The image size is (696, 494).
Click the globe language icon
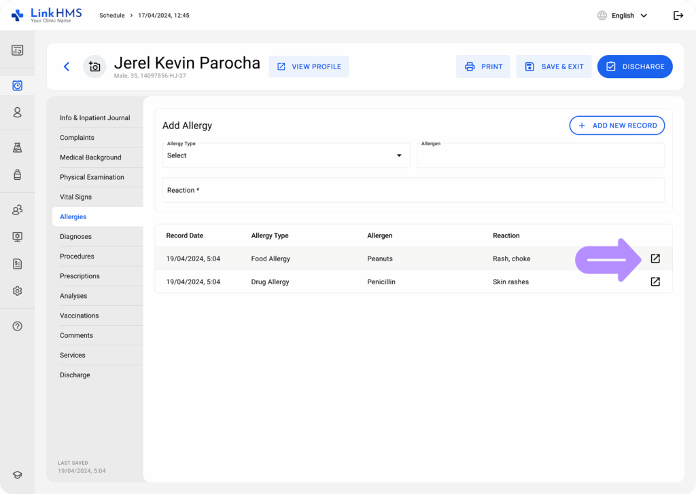pos(602,16)
